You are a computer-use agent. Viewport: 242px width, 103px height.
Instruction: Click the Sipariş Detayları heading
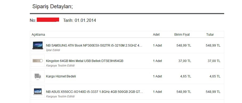pyautogui.click(x=52, y=6)
